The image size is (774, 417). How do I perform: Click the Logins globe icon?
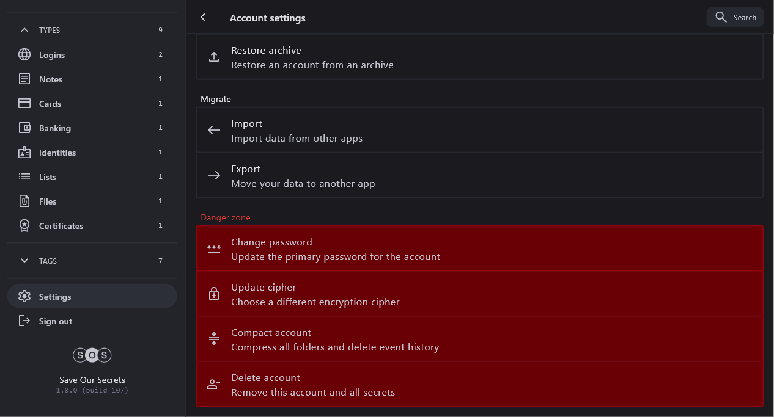24,55
